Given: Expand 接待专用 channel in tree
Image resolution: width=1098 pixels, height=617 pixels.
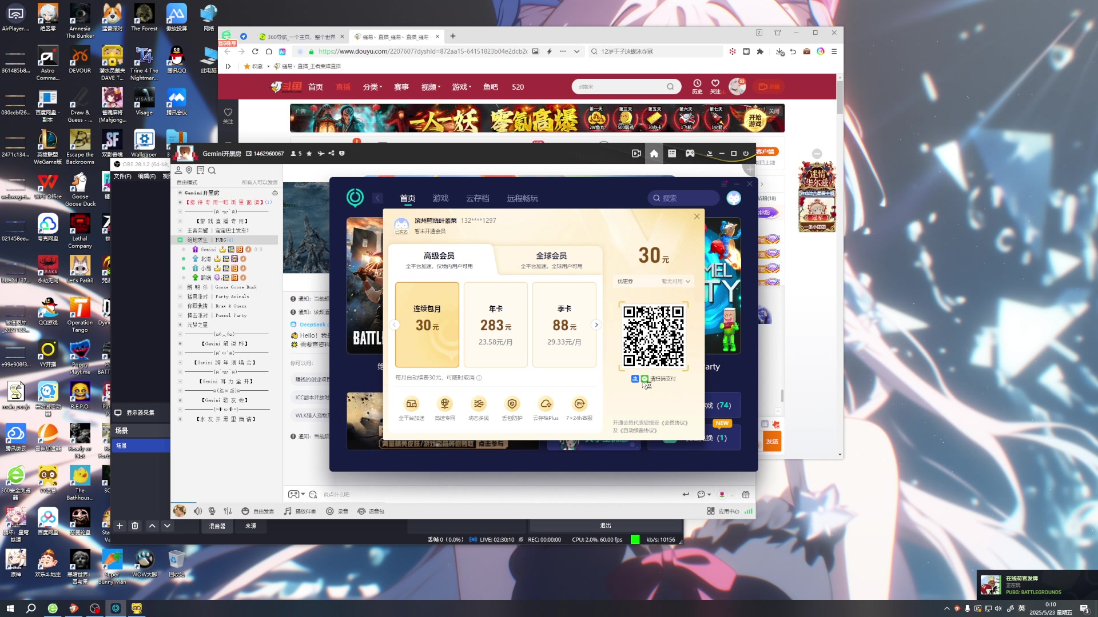Looking at the screenshot, I should [x=180, y=202].
